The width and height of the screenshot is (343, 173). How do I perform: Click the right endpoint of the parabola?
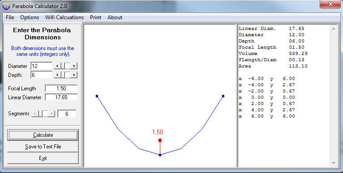[x=223, y=96]
